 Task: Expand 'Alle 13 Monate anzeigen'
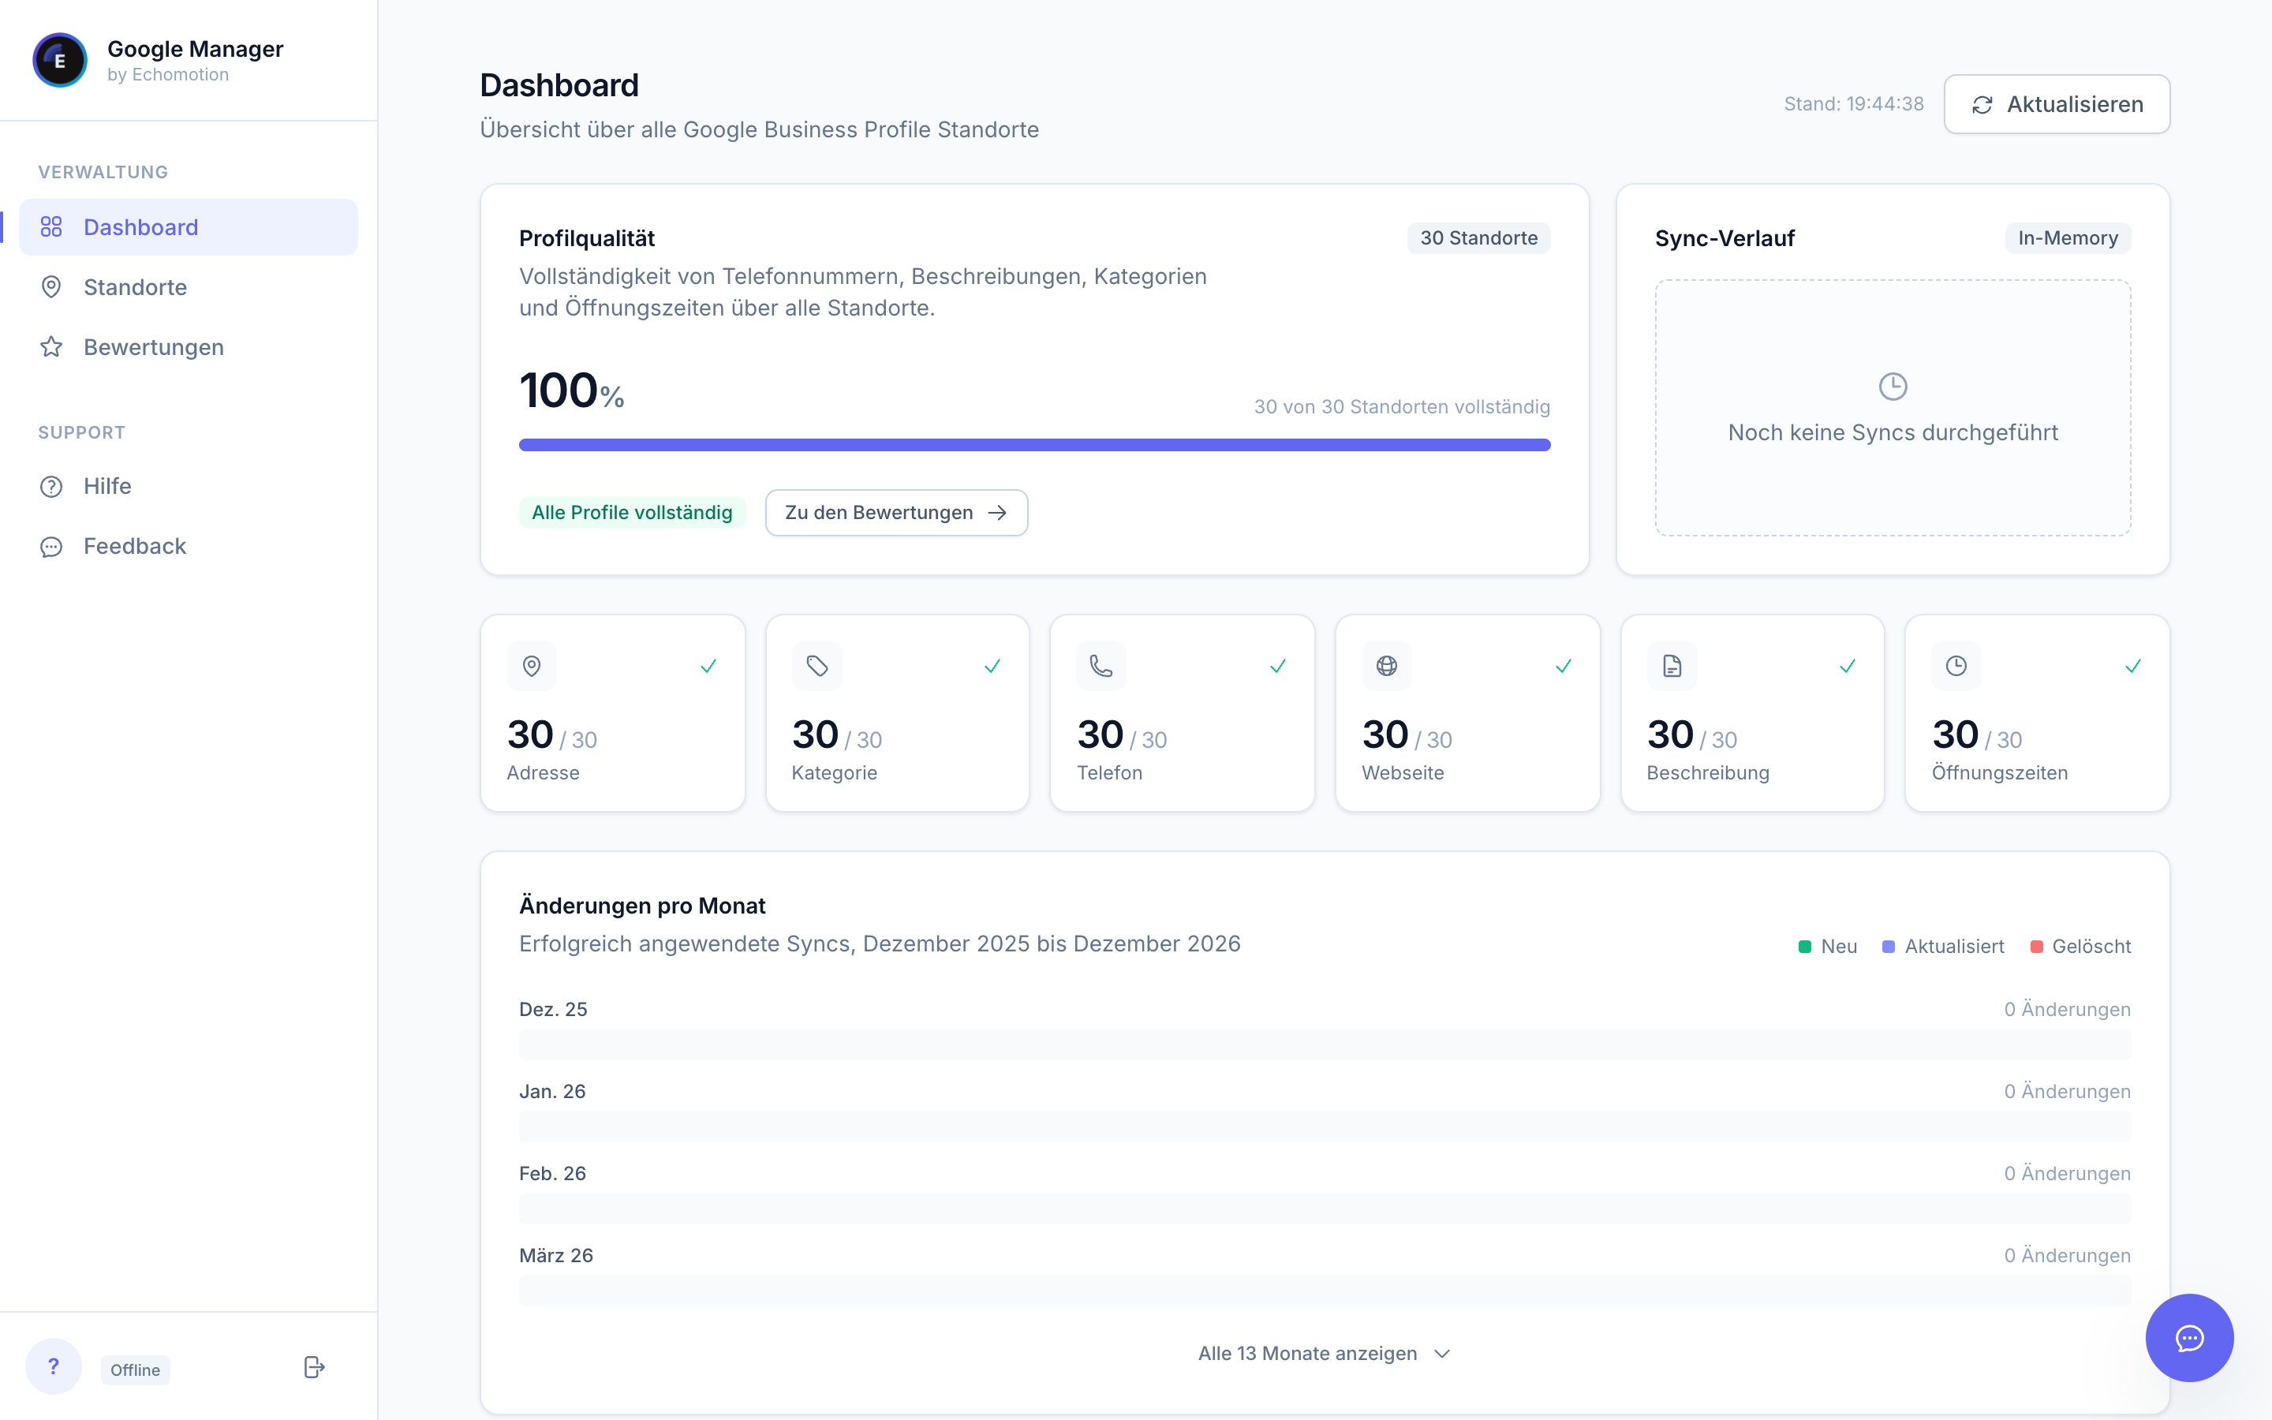pos(1325,1353)
